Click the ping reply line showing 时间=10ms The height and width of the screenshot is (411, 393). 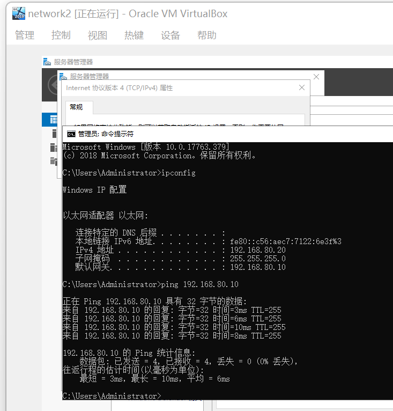[x=174, y=327]
